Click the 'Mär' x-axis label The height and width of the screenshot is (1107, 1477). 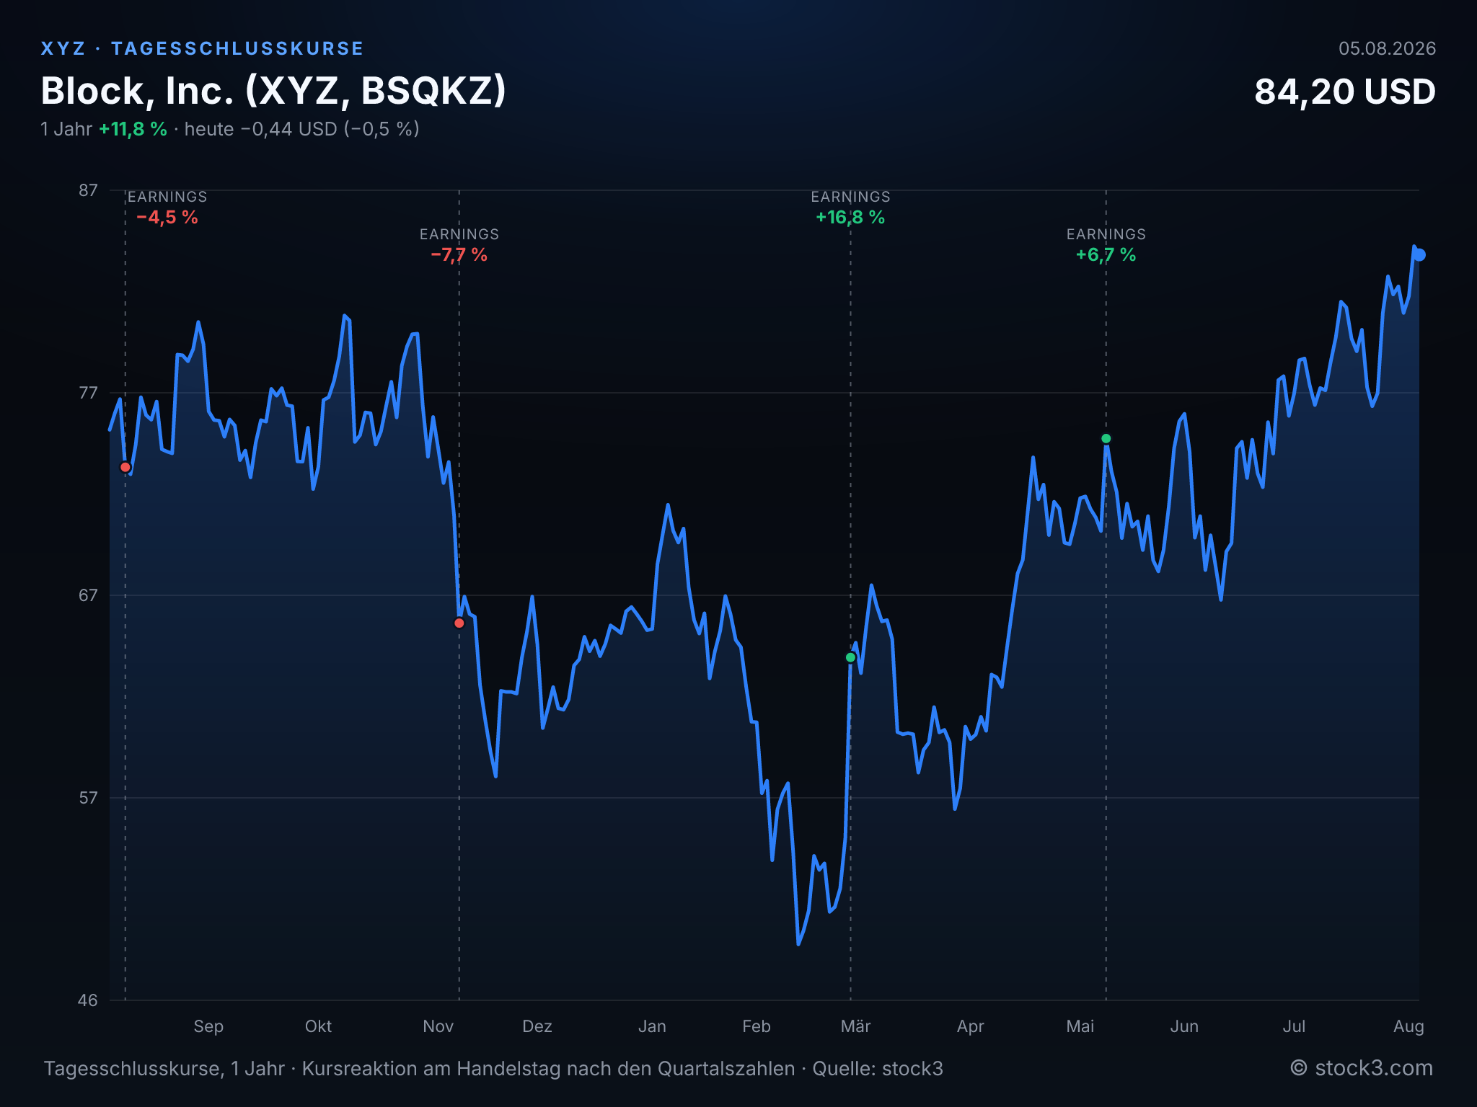click(856, 1026)
